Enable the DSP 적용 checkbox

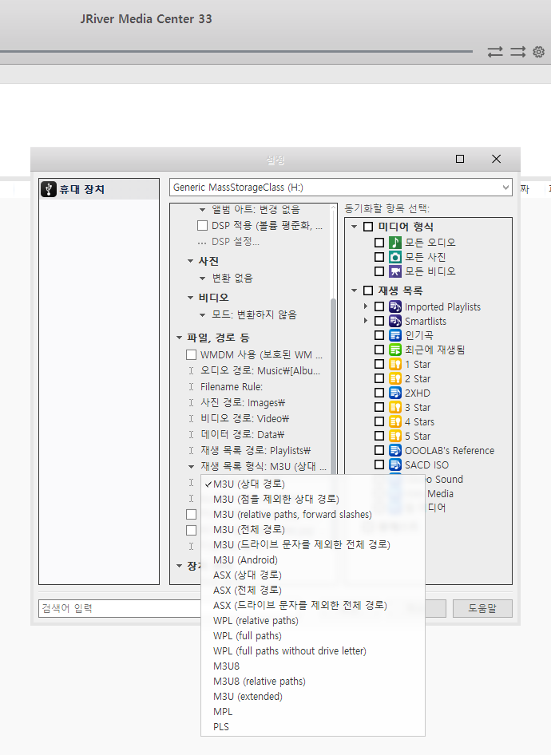(x=202, y=225)
